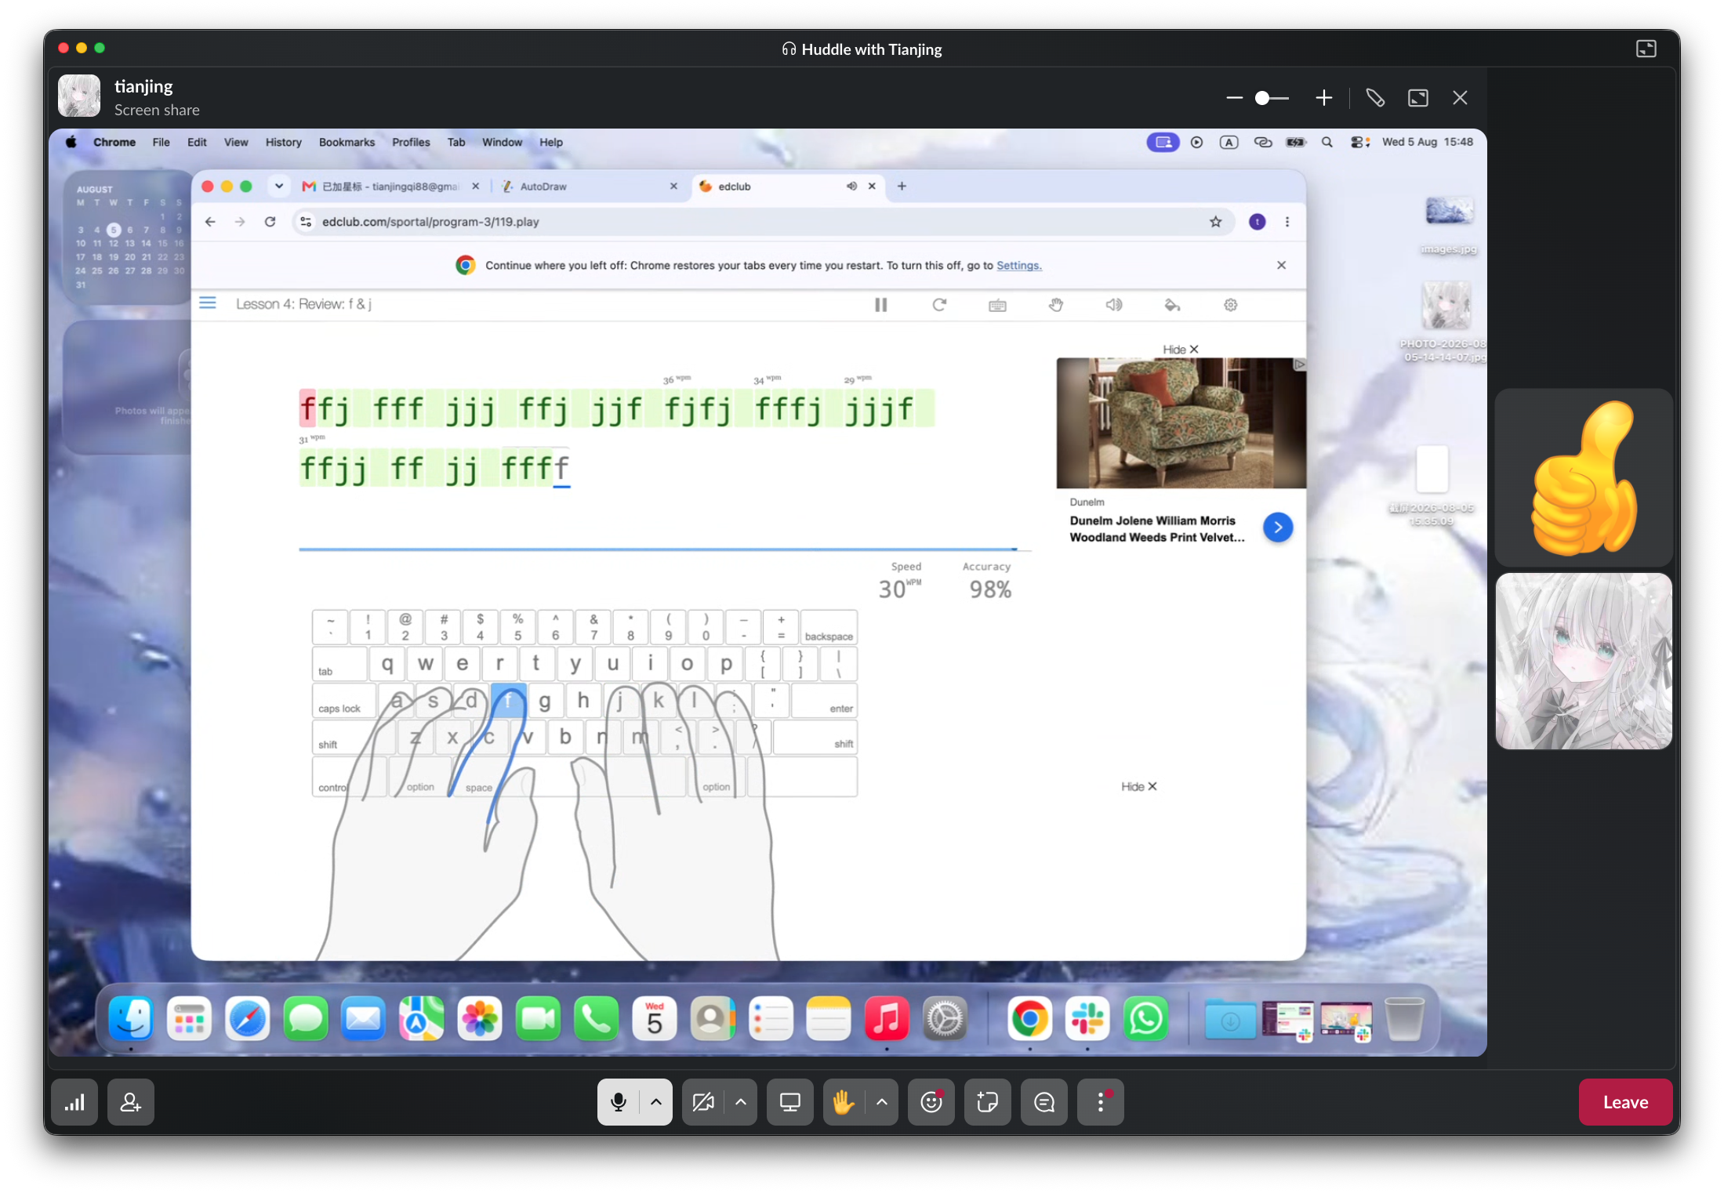The height and width of the screenshot is (1193, 1724).
Task: Click the lesson progress bar
Action: [x=665, y=549]
